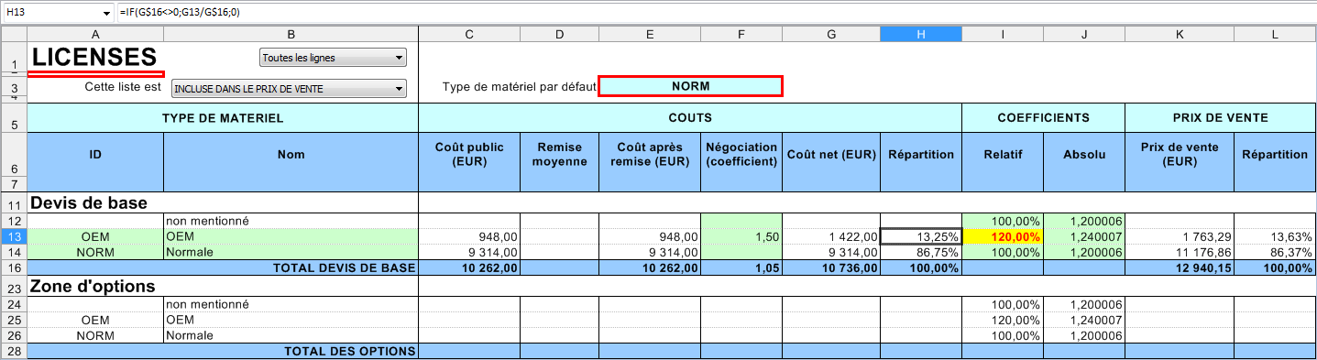Select the 1,05 total coefficient cell
The image size is (1317, 360).
pyautogui.click(x=741, y=268)
